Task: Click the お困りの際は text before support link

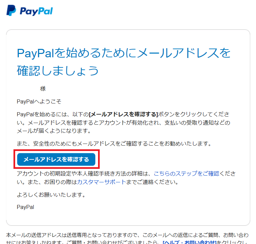Action: [x=60, y=182]
